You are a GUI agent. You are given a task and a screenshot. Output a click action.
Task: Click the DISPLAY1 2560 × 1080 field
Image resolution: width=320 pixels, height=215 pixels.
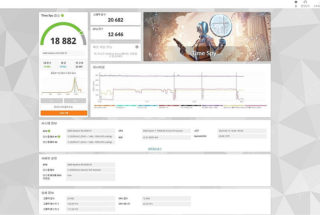click(91, 142)
